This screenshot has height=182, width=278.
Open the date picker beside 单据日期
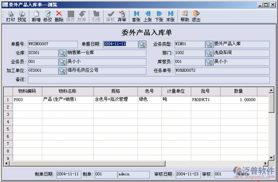click(x=142, y=44)
